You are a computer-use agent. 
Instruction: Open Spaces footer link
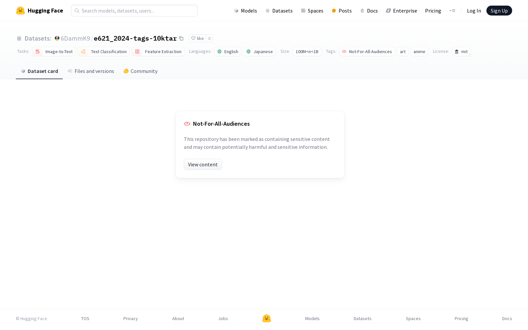pyautogui.click(x=413, y=318)
